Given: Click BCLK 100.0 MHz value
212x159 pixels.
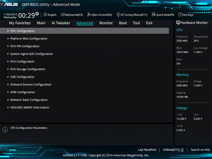Looking at the screenshot, I should tap(182, 52).
